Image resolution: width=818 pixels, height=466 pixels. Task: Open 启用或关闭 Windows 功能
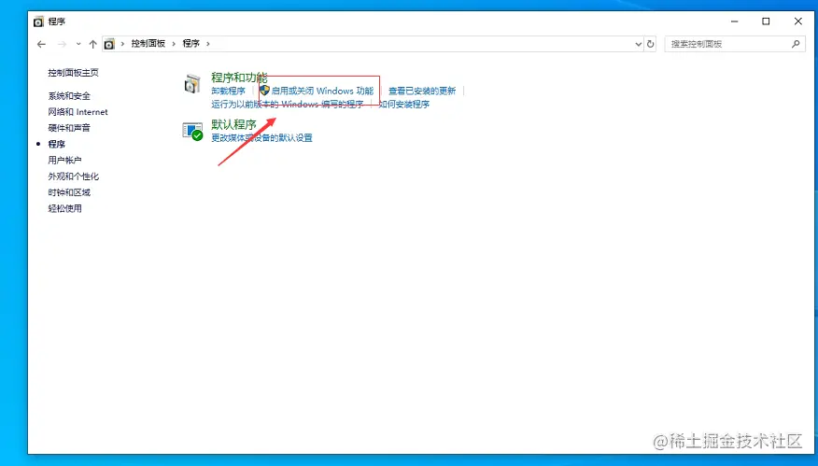pos(322,91)
